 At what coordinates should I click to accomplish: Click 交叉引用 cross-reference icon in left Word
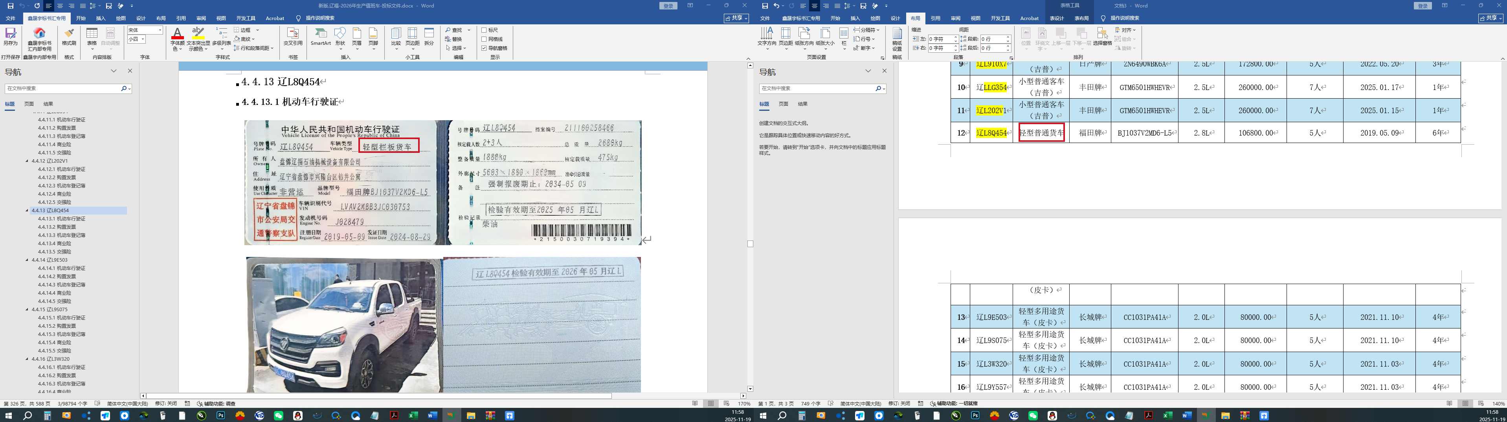coord(293,37)
